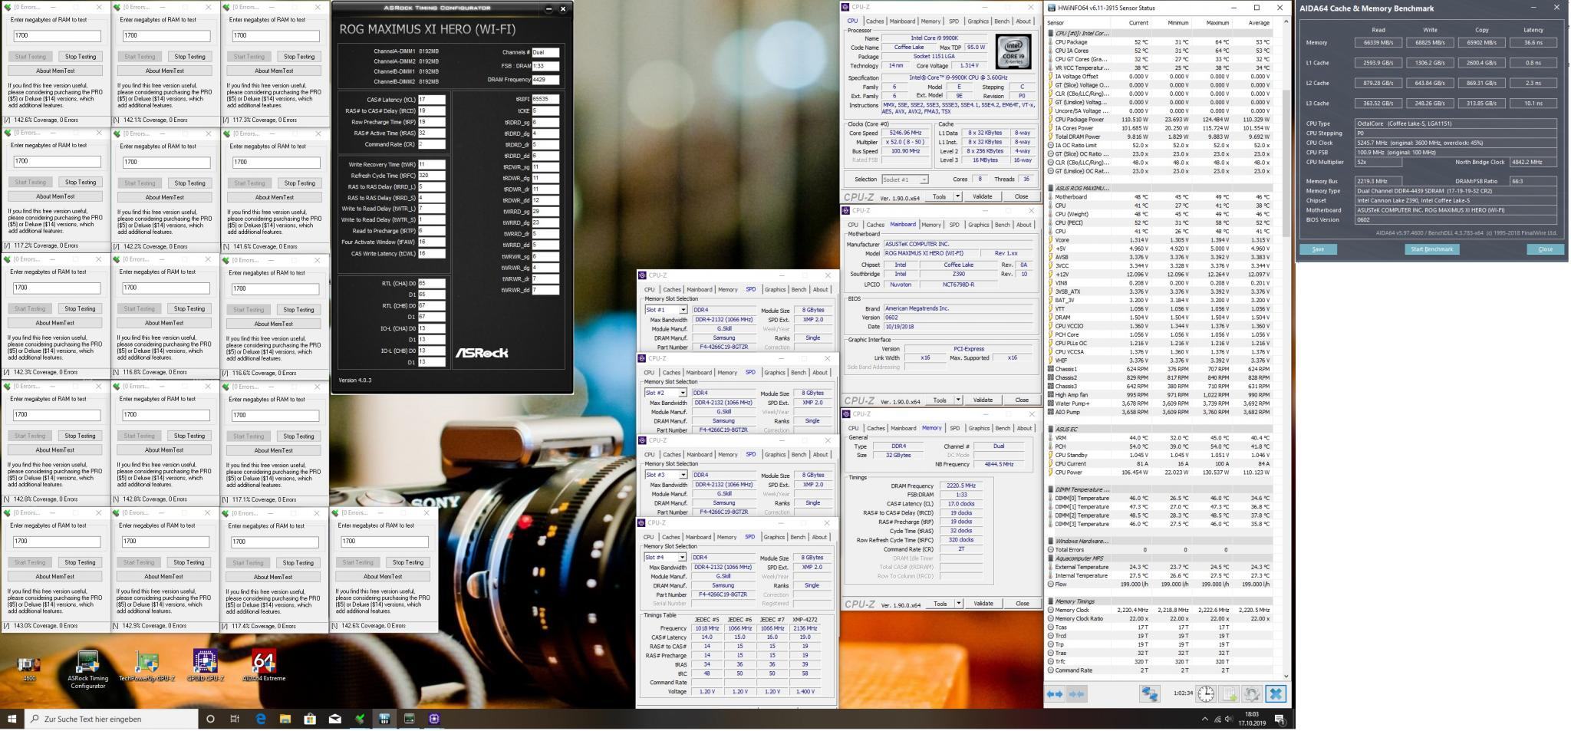Screen dimensions: 1571x731
Task: Open the 4600 desktop icon
Action: (x=29, y=667)
